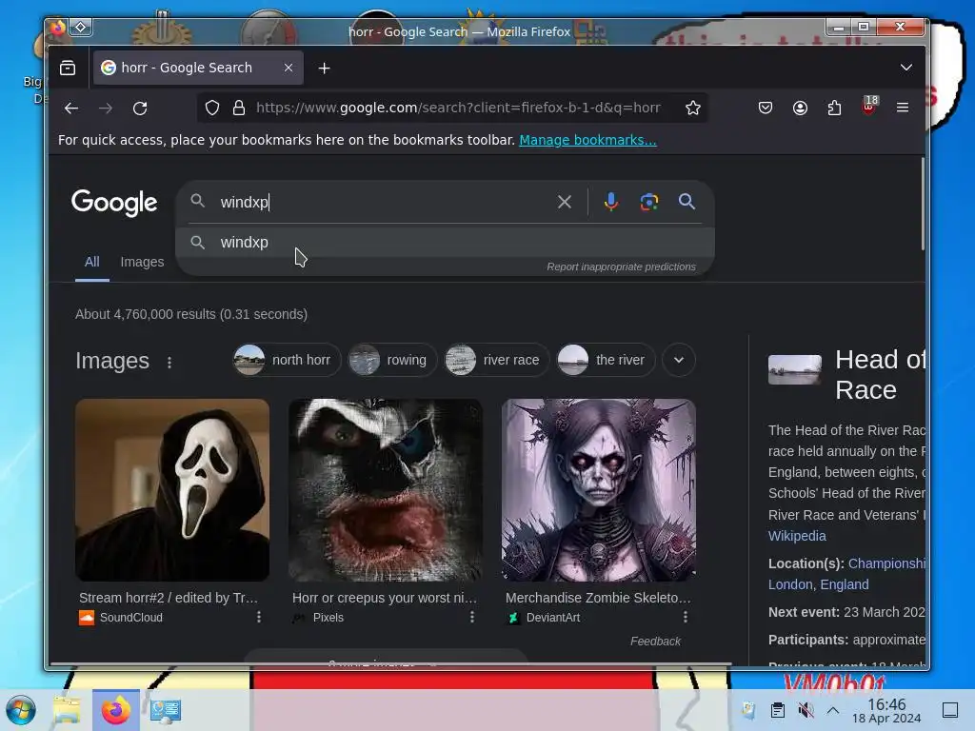
Task: Open the Windows Start menu
Action: [x=21, y=710]
